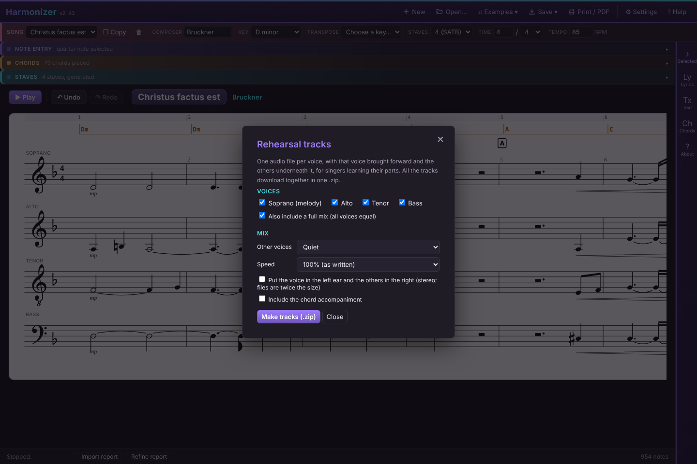
Task: Open the About panel in sidebar
Action: 687,149
